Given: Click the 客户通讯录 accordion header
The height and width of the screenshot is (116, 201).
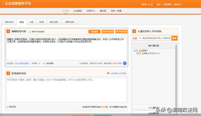Looking at the screenshot, I should pyautogui.click(x=154, y=46).
